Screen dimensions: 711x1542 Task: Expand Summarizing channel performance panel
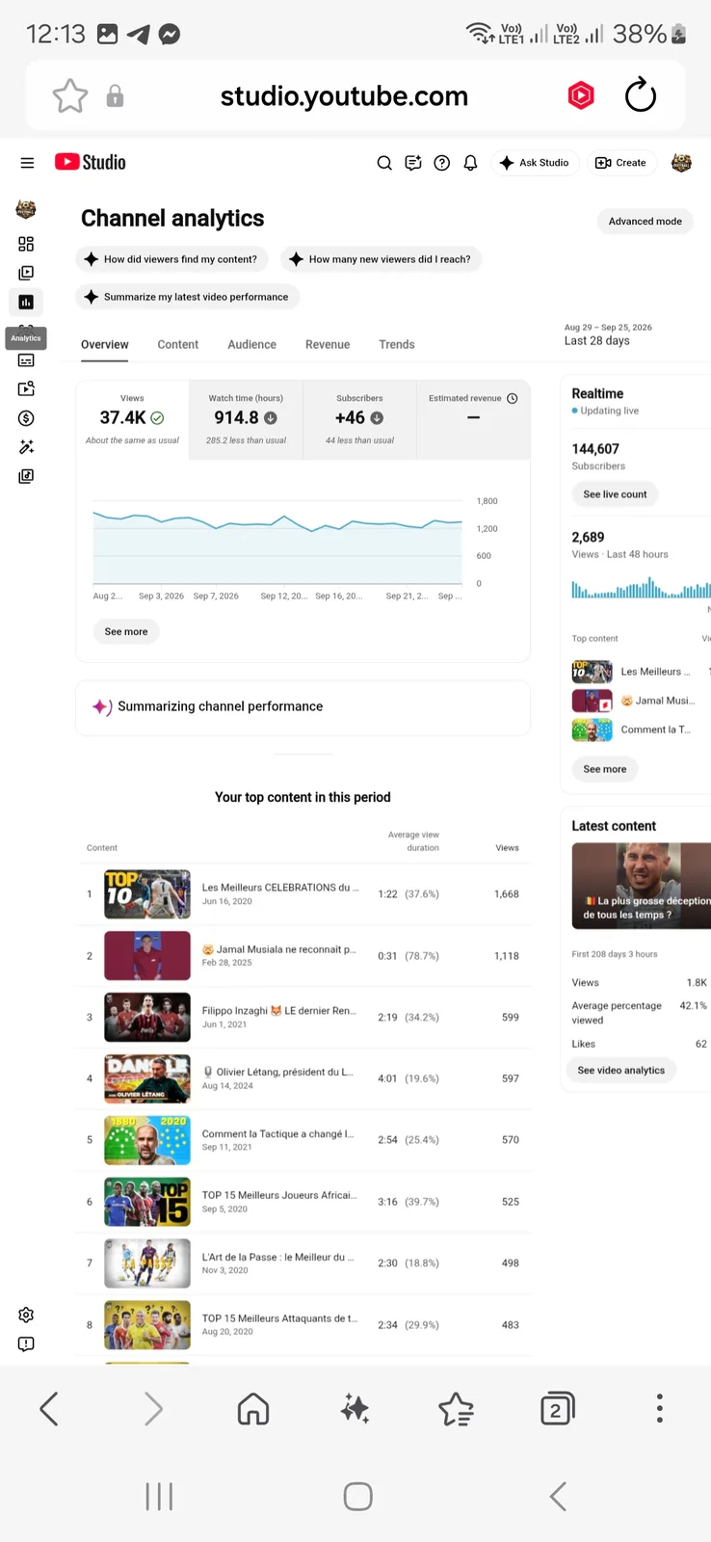303,707
